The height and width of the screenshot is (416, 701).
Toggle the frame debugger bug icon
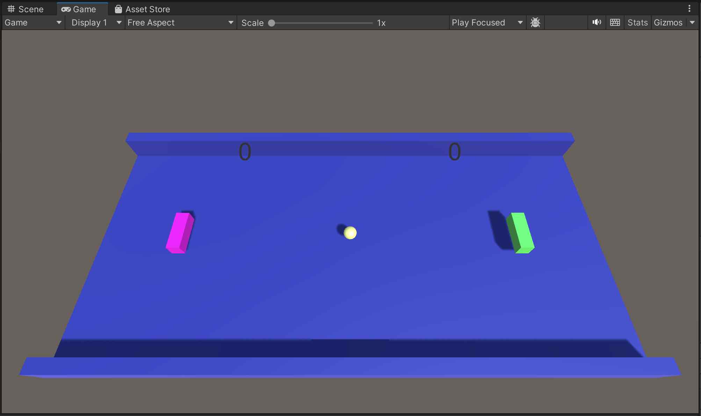pyautogui.click(x=535, y=23)
